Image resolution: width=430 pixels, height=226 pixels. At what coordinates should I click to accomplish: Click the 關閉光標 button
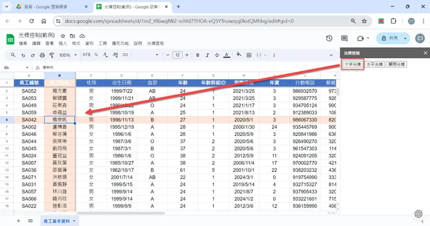point(396,64)
